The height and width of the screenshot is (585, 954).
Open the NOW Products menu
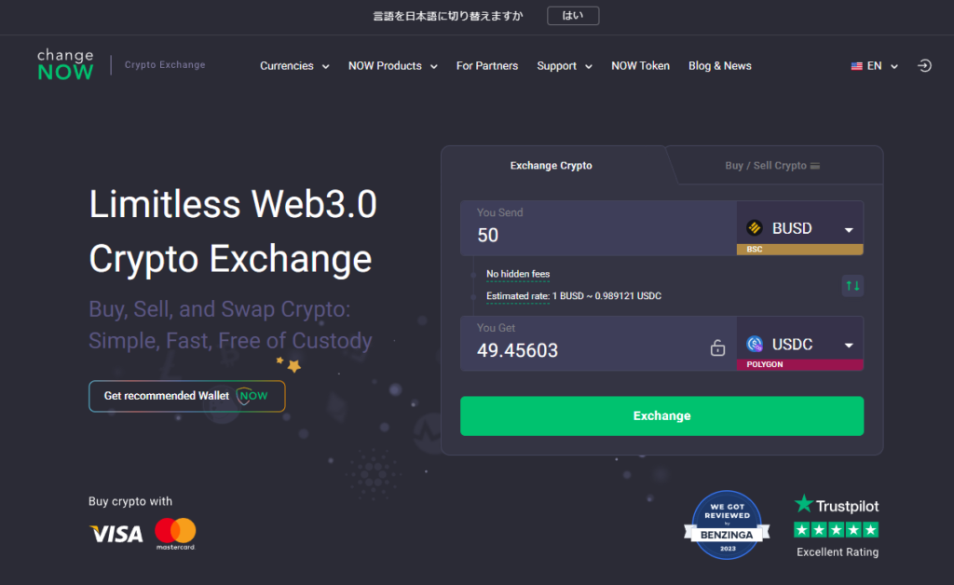[392, 66]
